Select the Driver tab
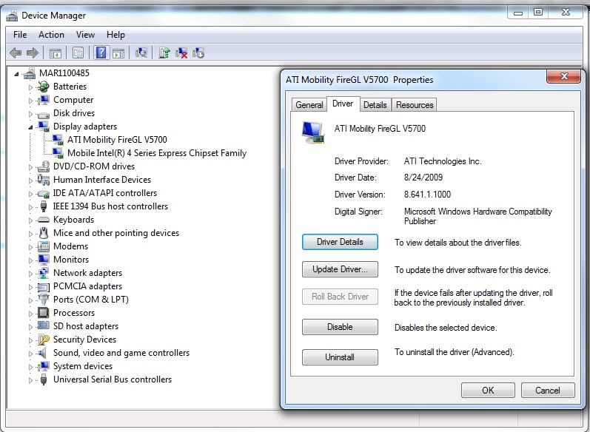Image resolution: width=590 pixels, height=432 pixels. coord(343,104)
